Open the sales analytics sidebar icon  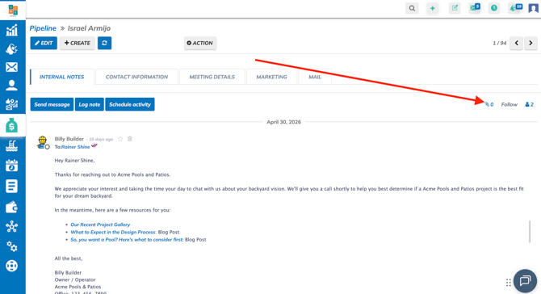click(x=12, y=104)
